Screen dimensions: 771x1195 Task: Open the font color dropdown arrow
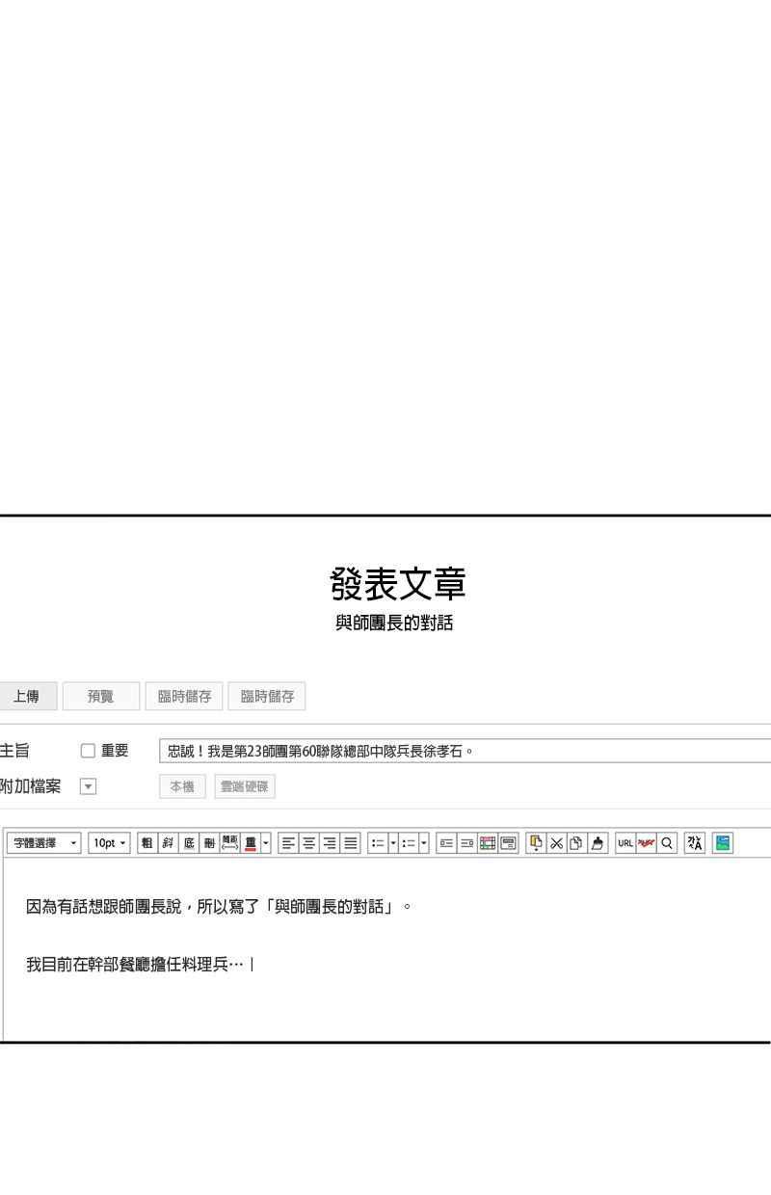[x=266, y=843]
